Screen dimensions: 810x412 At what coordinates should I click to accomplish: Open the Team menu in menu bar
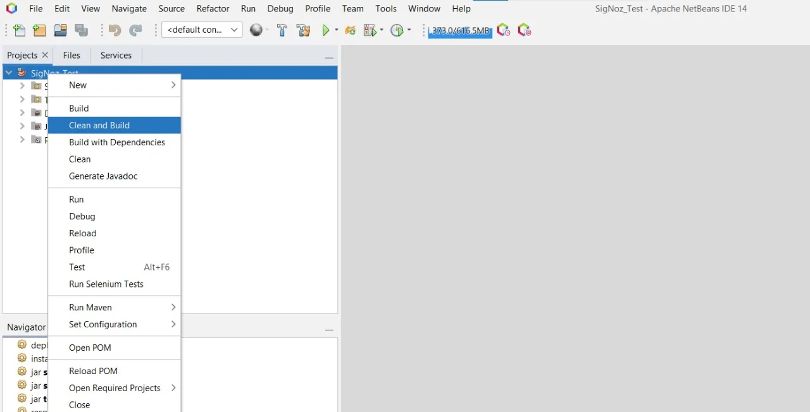tap(352, 8)
